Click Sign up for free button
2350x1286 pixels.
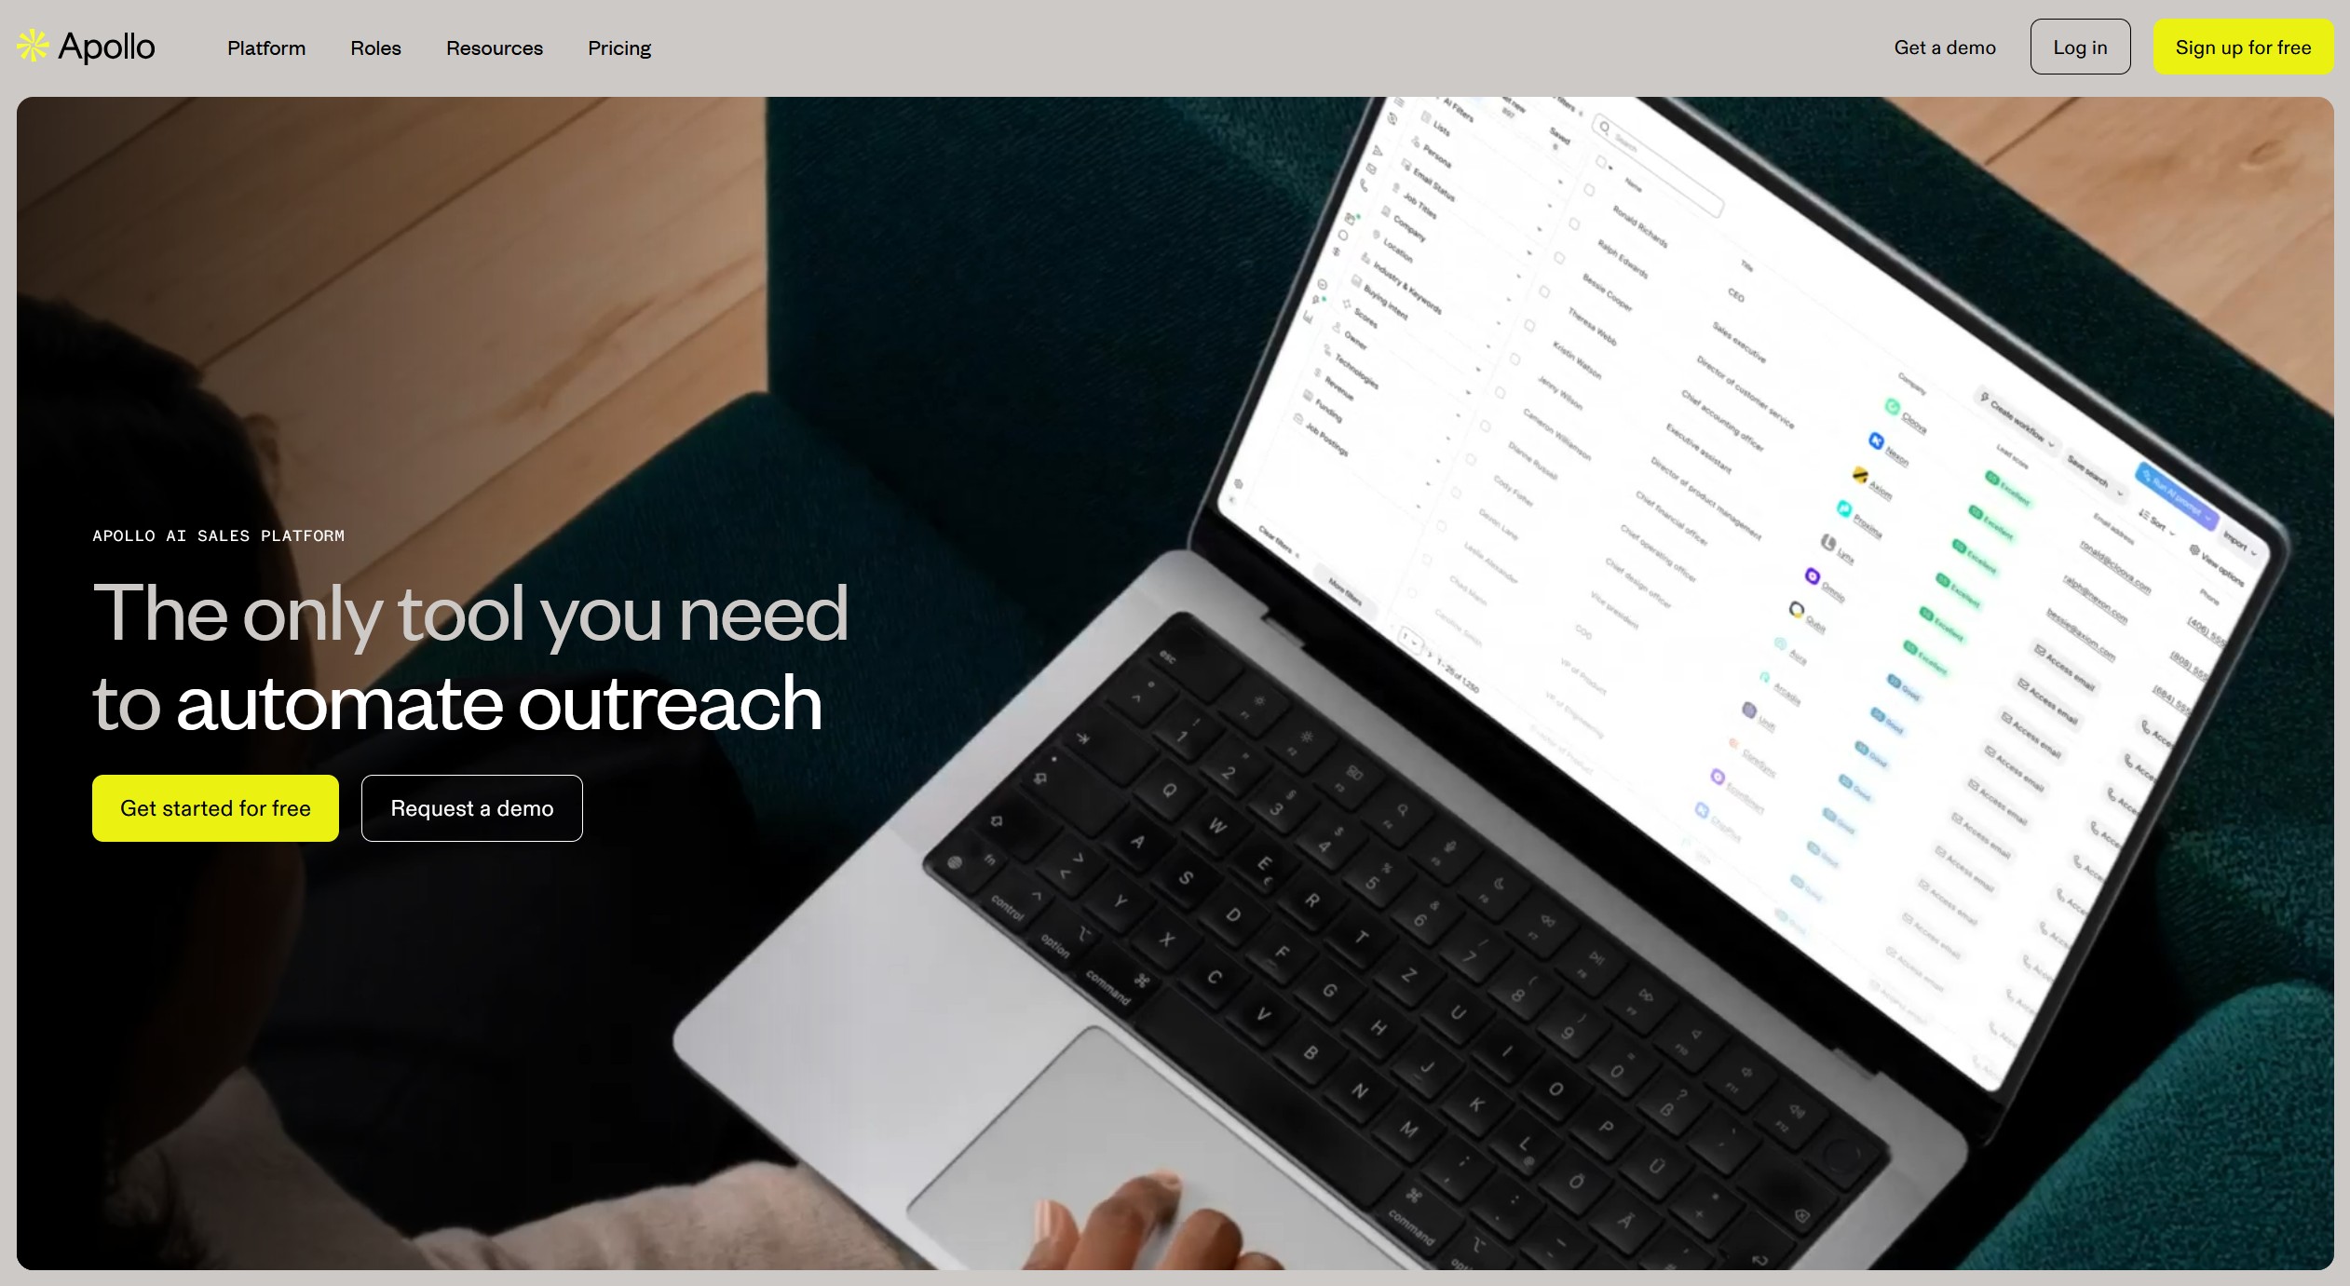[2244, 46]
